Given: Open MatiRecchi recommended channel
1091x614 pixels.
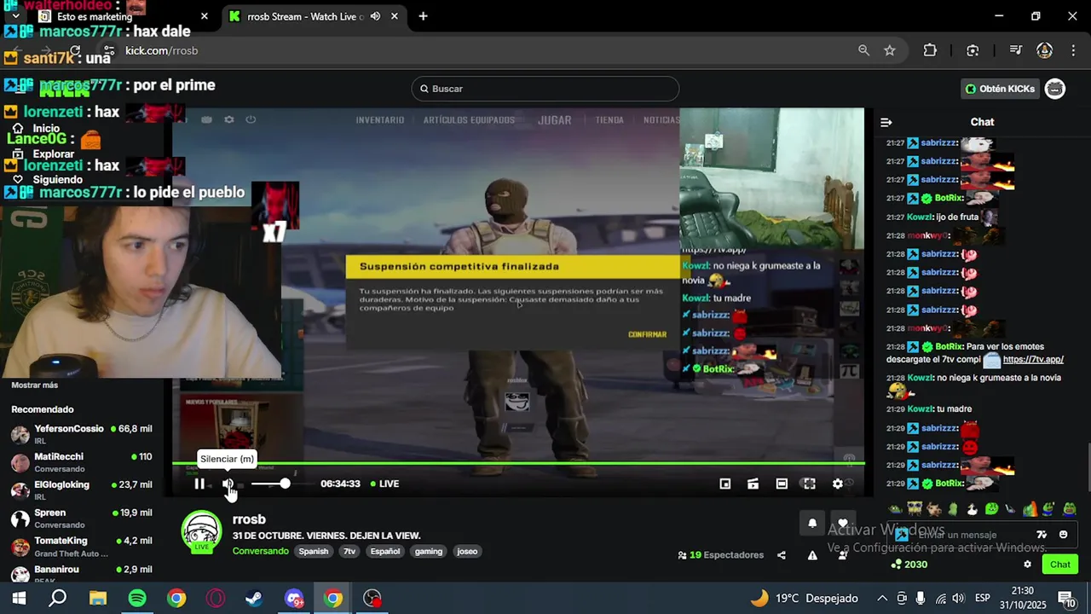Looking at the screenshot, I should point(81,462).
